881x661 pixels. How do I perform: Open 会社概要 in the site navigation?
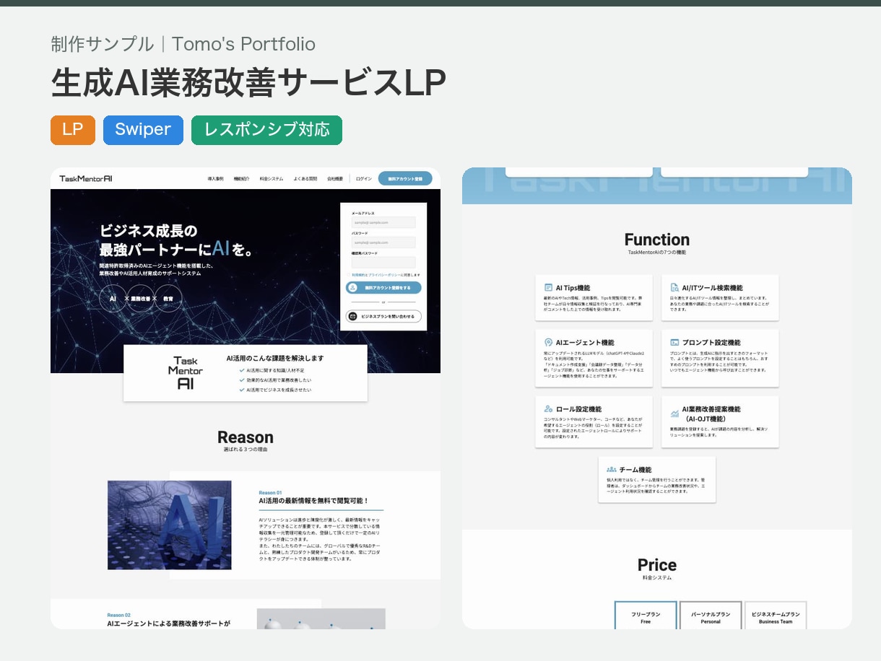click(335, 178)
